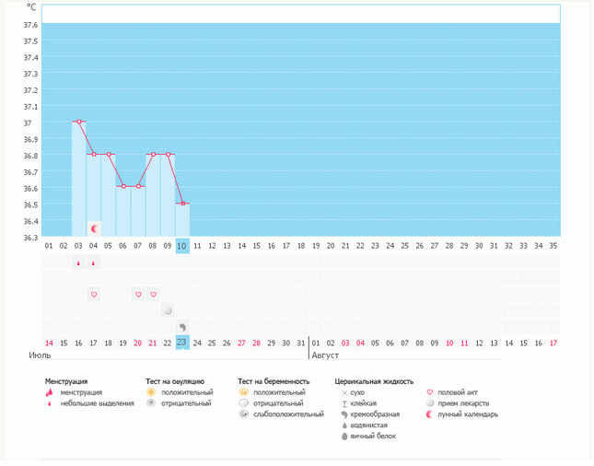Click the positive ovulation test legend icon
594x466 pixels.
pyautogui.click(x=151, y=392)
